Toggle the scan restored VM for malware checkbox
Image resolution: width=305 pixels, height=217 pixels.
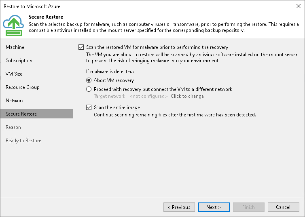(81, 47)
